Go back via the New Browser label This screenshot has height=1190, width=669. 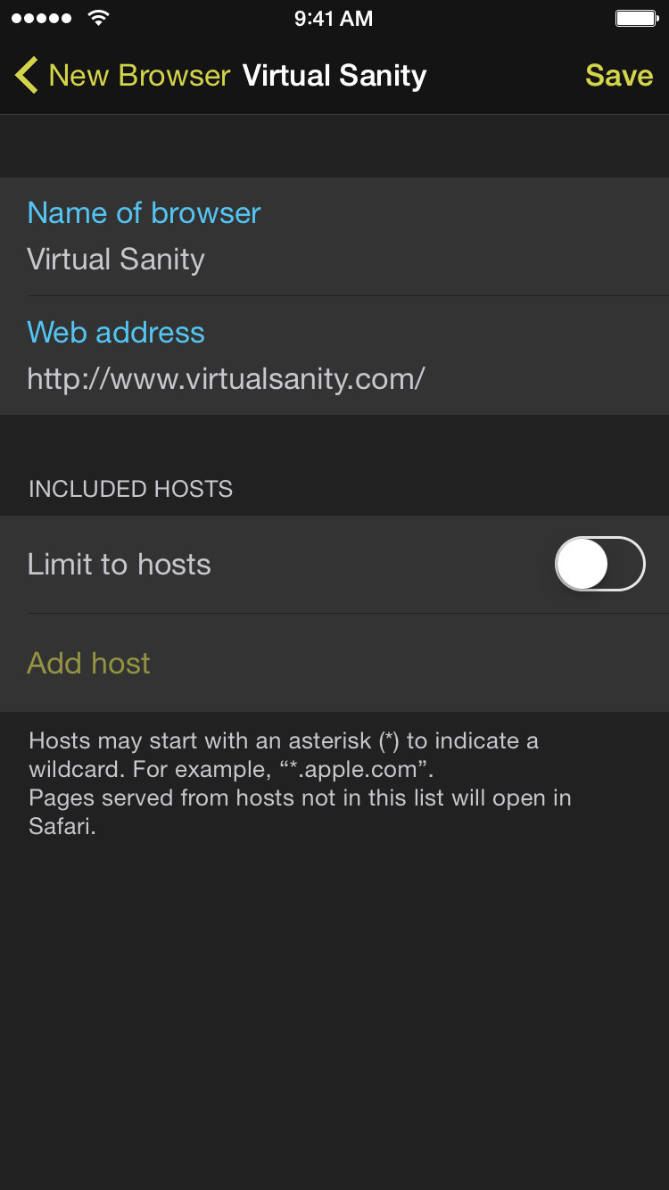(139, 75)
